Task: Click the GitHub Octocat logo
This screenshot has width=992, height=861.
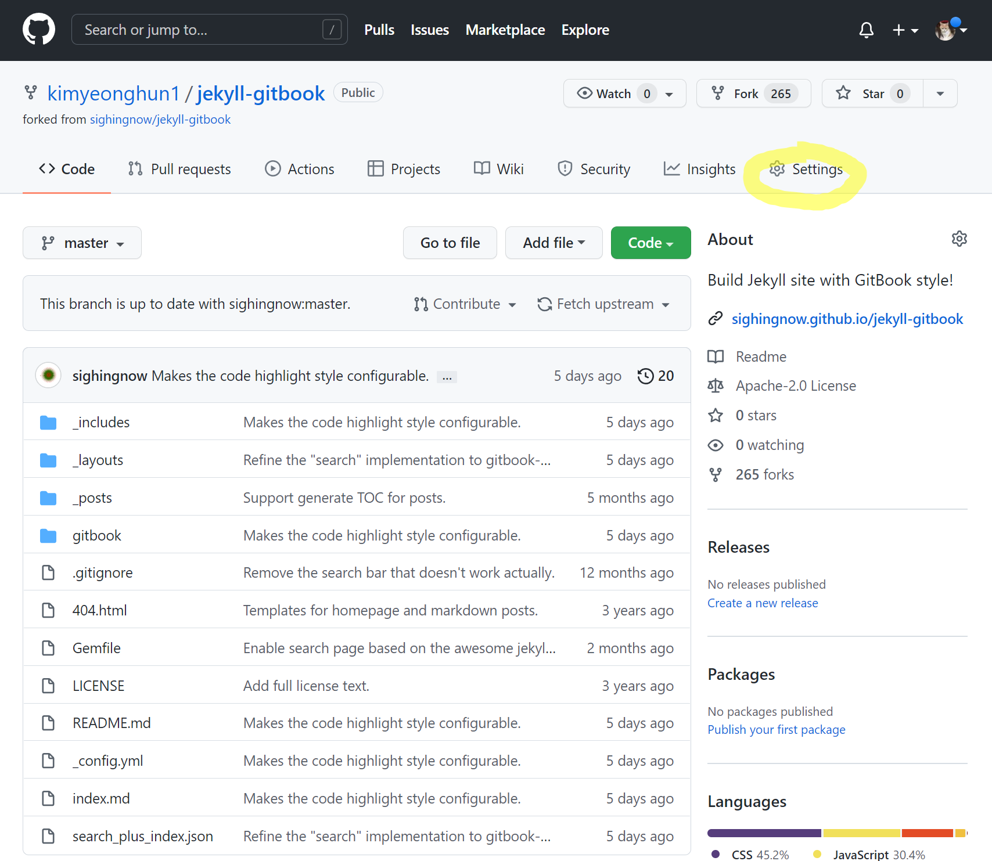Action: pos(39,30)
